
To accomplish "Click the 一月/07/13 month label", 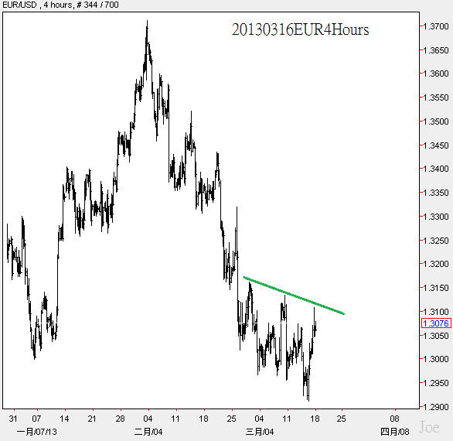I will tap(37, 432).
